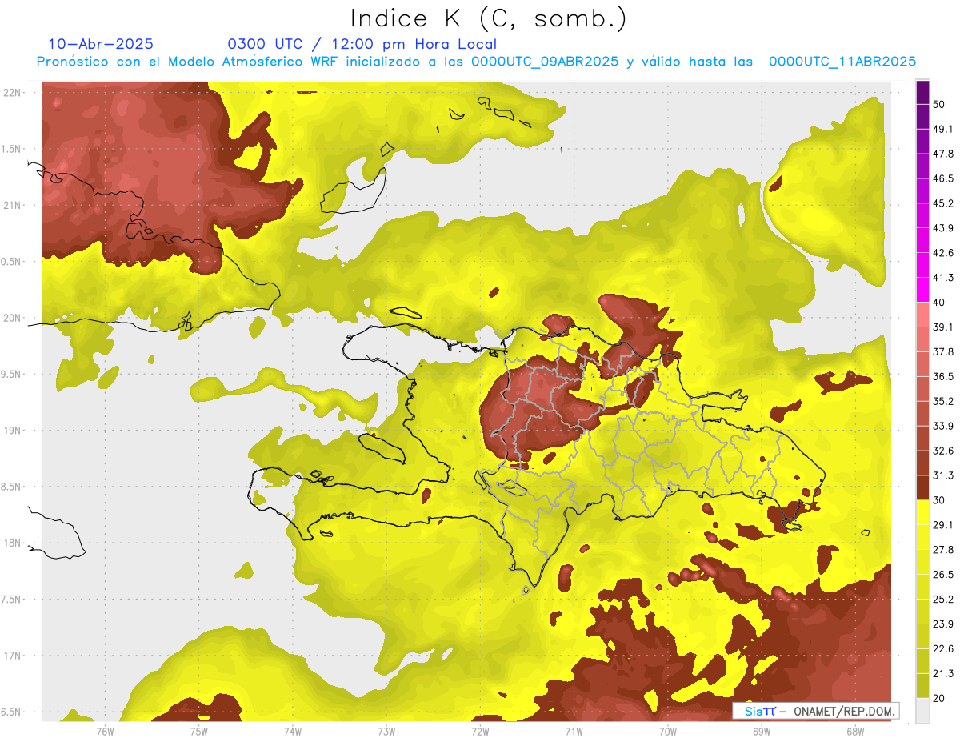Click the color scale value "32.6"

click(943, 451)
